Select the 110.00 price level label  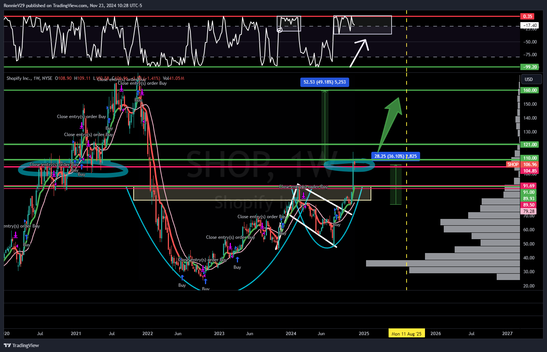tap(530, 158)
